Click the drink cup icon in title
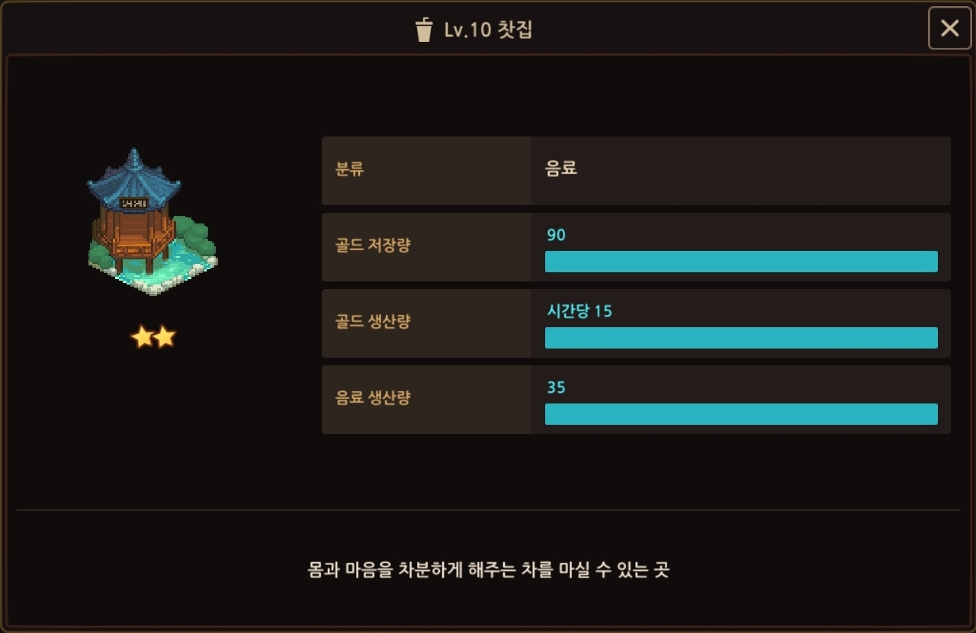The width and height of the screenshot is (976, 633). [x=424, y=31]
